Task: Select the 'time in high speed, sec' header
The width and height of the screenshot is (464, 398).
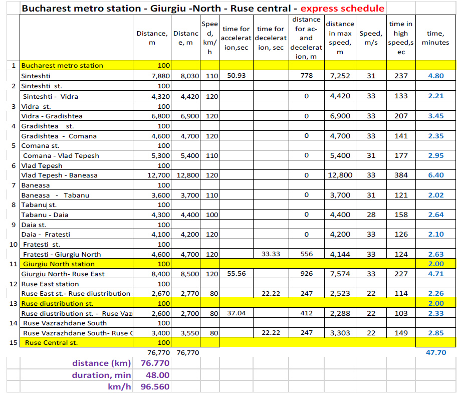Action: tap(400, 38)
